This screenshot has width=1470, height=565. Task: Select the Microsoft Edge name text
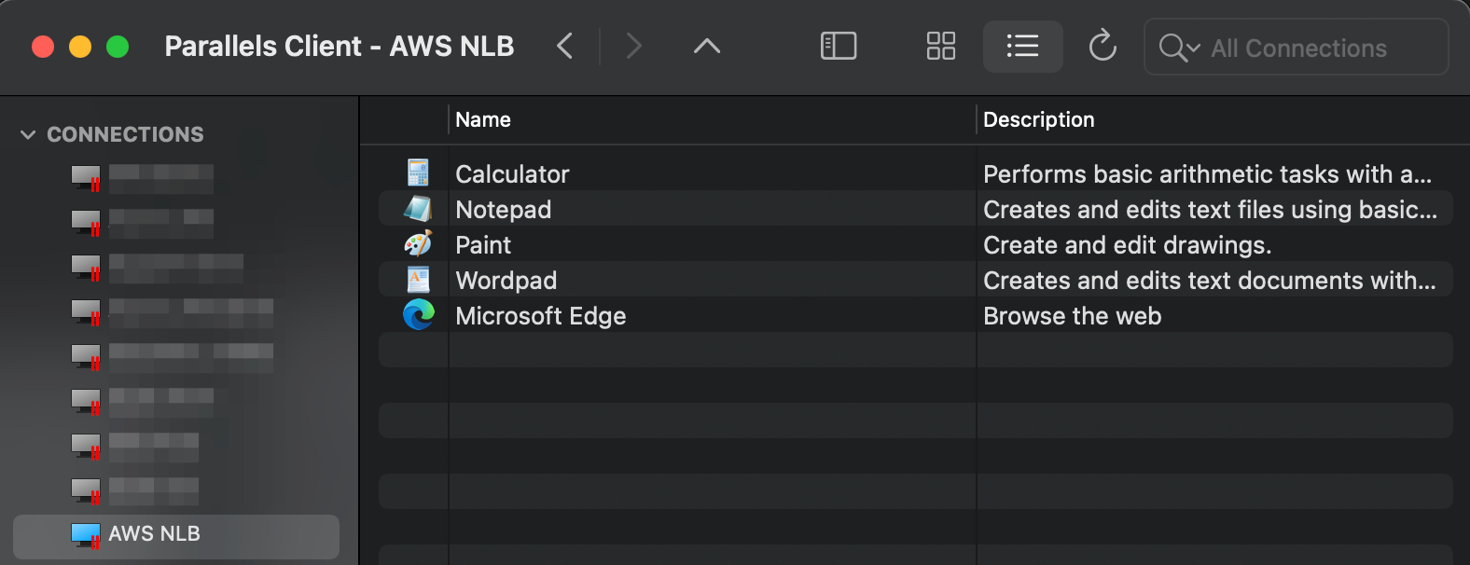pyautogui.click(x=540, y=316)
